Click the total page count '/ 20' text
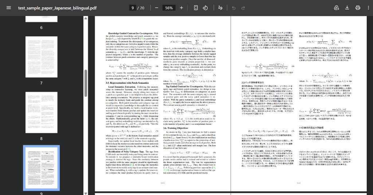 click(x=141, y=8)
